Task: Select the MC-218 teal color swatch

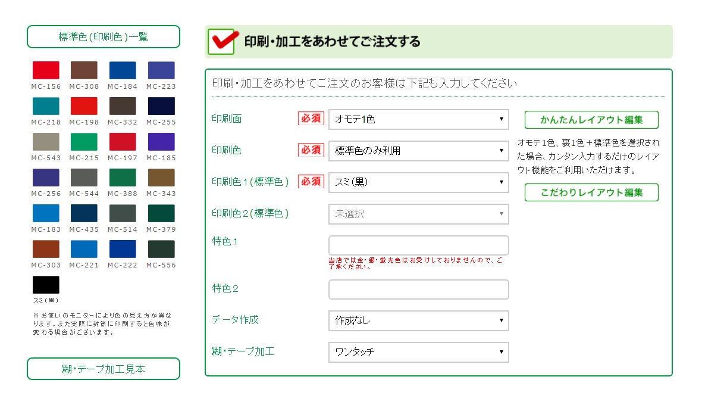Action: coord(46,106)
